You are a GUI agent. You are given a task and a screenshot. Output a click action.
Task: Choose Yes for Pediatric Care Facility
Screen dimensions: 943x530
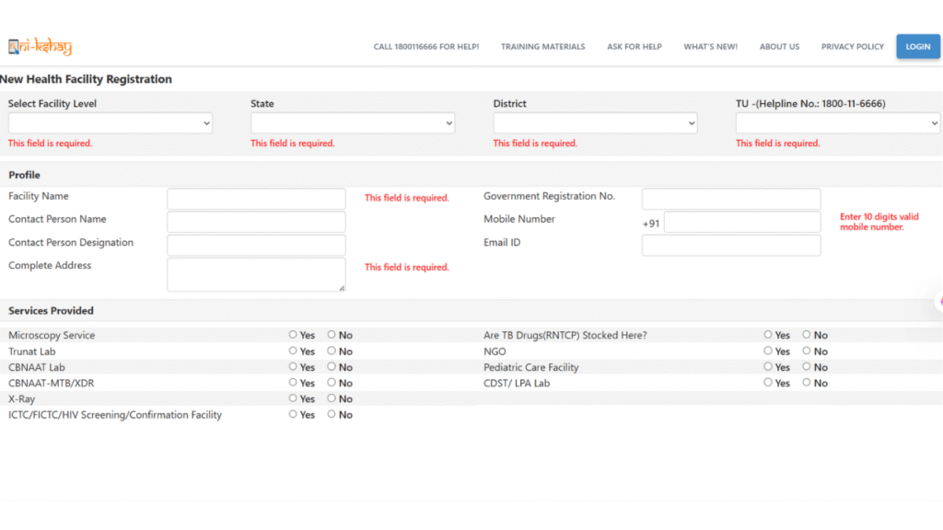click(769, 366)
